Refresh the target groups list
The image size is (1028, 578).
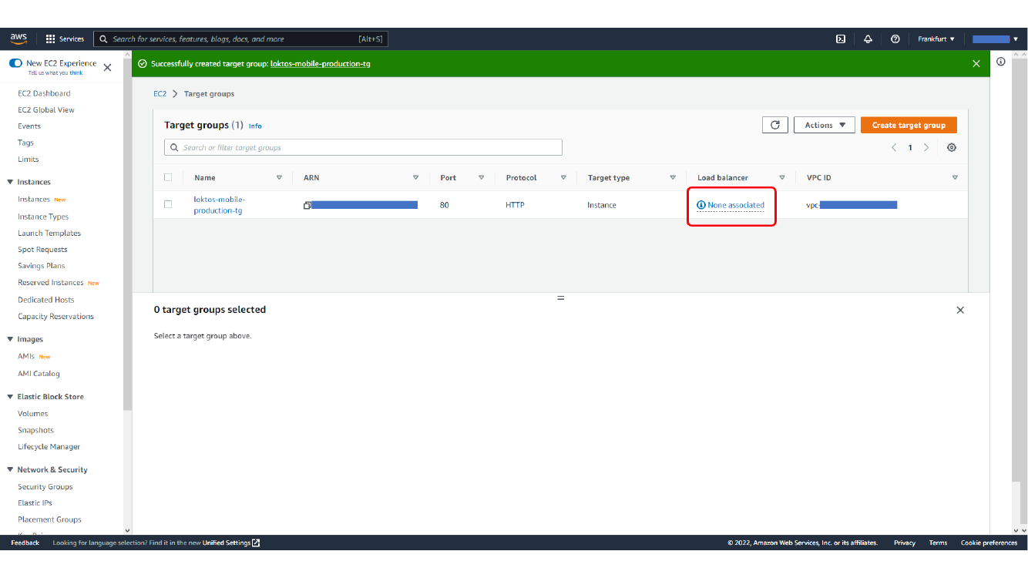click(775, 125)
